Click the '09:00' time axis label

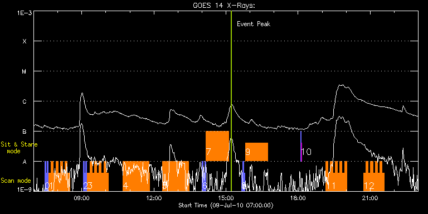[82, 198]
